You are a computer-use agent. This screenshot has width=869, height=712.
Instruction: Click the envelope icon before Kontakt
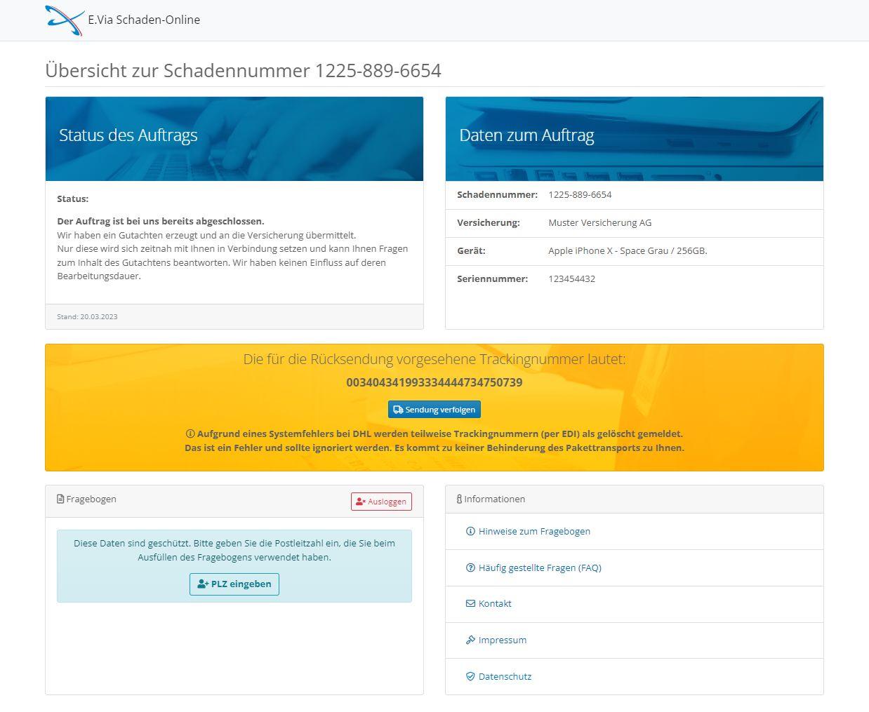click(470, 603)
